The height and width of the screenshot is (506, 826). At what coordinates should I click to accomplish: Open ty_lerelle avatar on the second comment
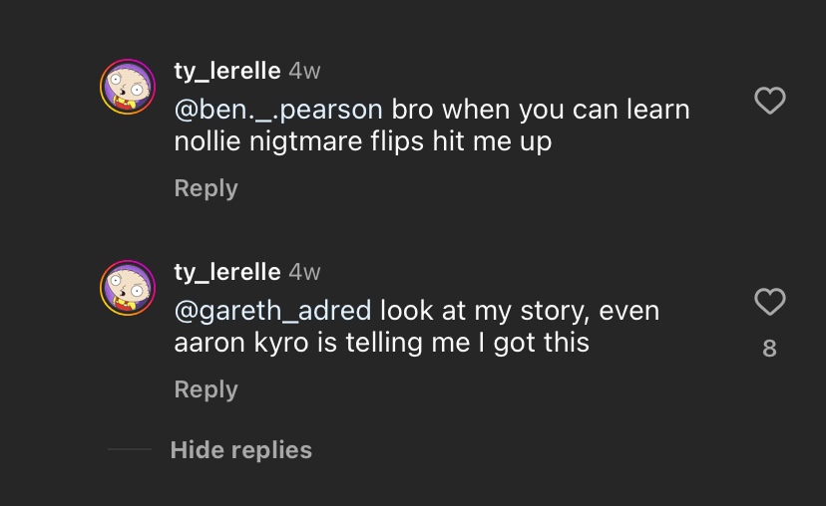tap(128, 288)
